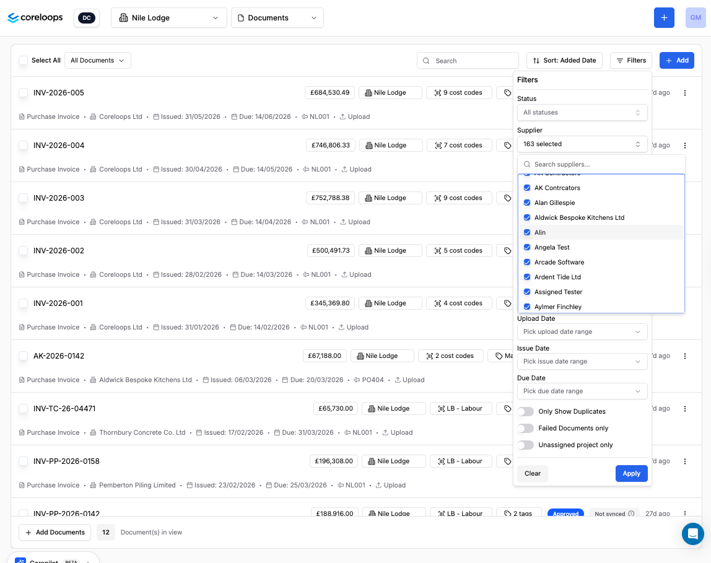The height and width of the screenshot is (563, 711).
Task: Click the coreloops logo
Action: coord(35,18)
